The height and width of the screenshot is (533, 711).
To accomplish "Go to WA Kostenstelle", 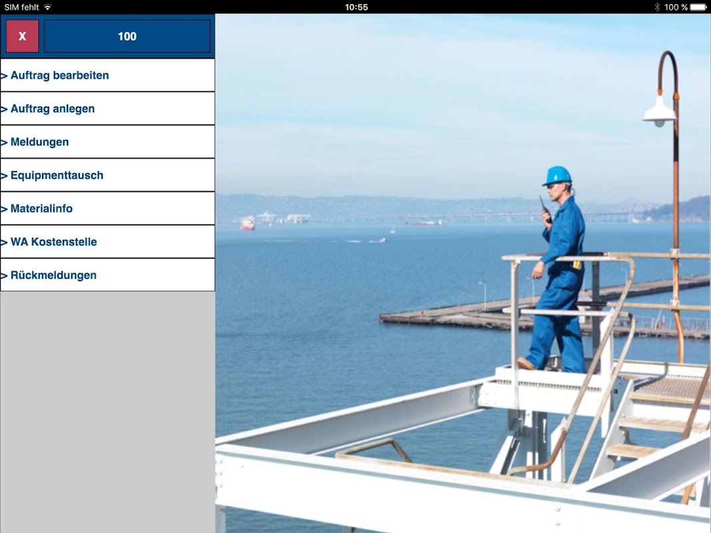I will (107, 242).
